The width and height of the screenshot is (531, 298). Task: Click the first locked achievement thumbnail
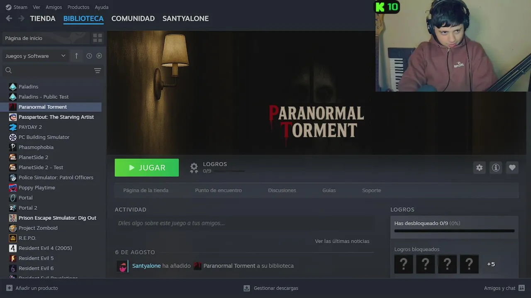404,264
